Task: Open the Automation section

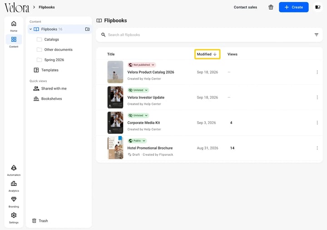Action: pyautogui.click(x=14, y=170)
